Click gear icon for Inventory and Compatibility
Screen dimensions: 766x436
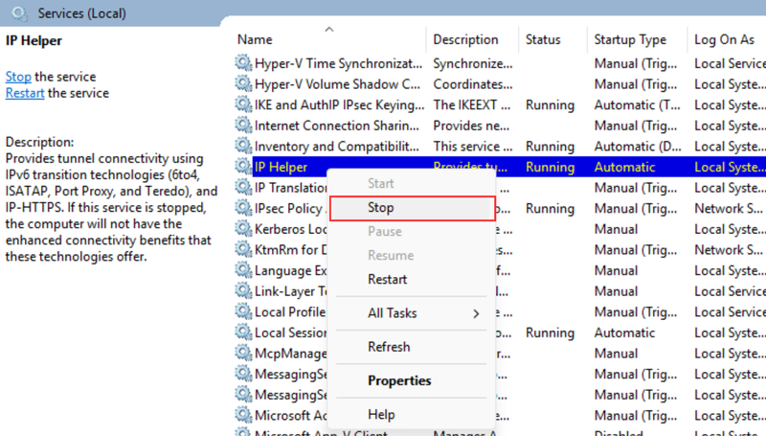pyautogui.click(x=243, y=146)
